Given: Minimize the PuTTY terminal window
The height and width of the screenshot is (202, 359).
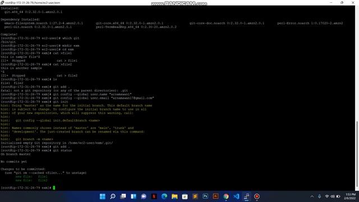Looking at the screenshot, I should click(x=331, y=3).
